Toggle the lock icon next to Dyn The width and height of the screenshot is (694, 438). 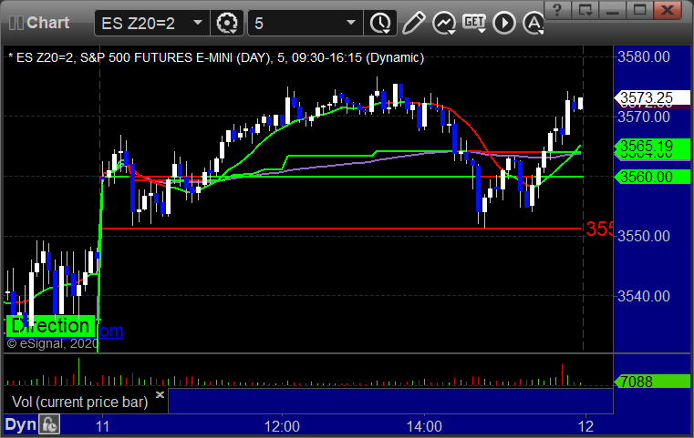pyautogui.click(x=49, y=424)
